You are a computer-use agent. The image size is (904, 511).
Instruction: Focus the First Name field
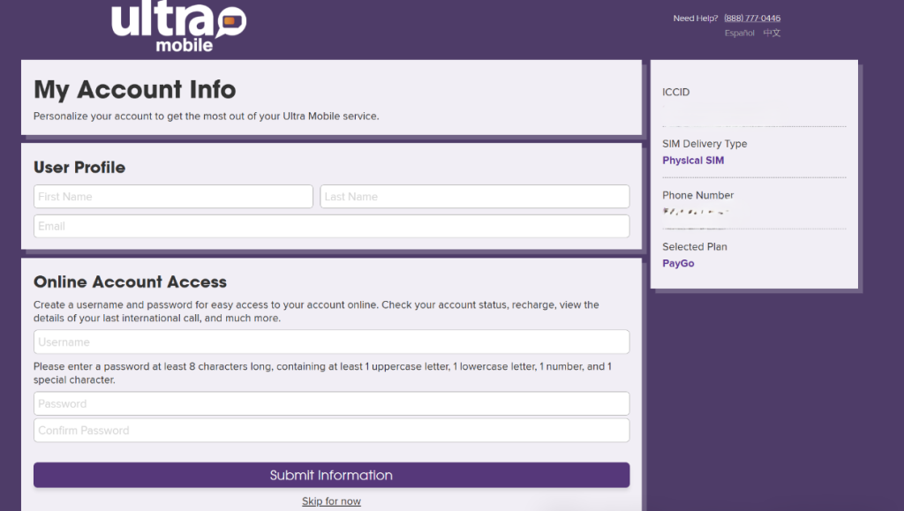coord(173,197)
